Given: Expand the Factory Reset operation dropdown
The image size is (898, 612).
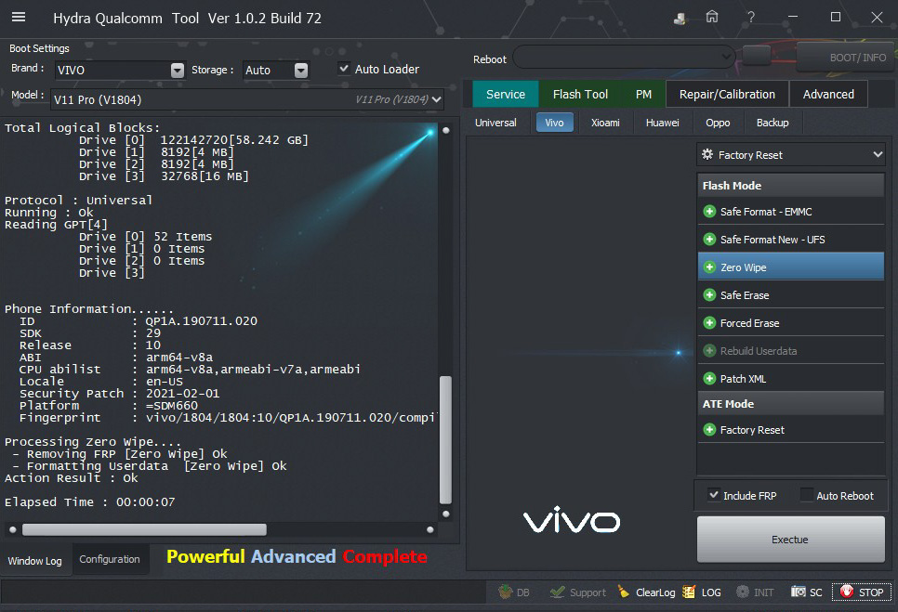Looking at the screenshot, I should 791,154.
